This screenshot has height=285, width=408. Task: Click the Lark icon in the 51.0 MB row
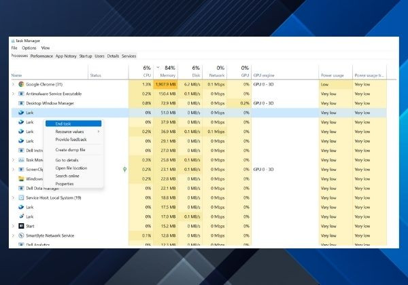[21, 113]
